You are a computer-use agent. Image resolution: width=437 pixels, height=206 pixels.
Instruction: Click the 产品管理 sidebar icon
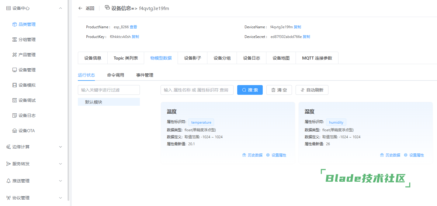15,55
